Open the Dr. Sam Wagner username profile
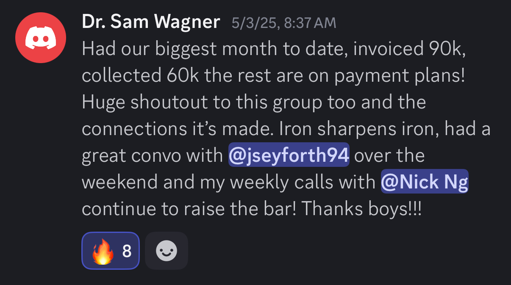 point(151,22)
